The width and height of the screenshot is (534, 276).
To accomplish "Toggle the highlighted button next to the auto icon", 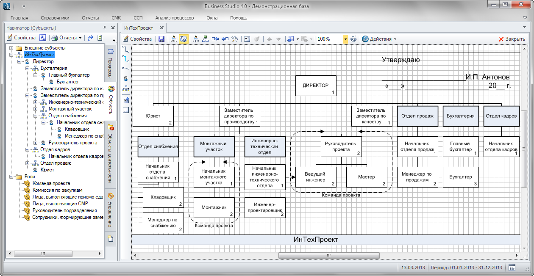I will pyautogui.click(x=184, y=39).
